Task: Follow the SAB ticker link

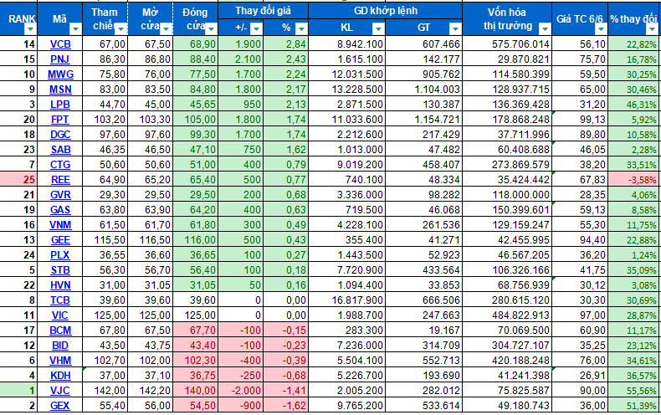Action: (x=60, y=150)
